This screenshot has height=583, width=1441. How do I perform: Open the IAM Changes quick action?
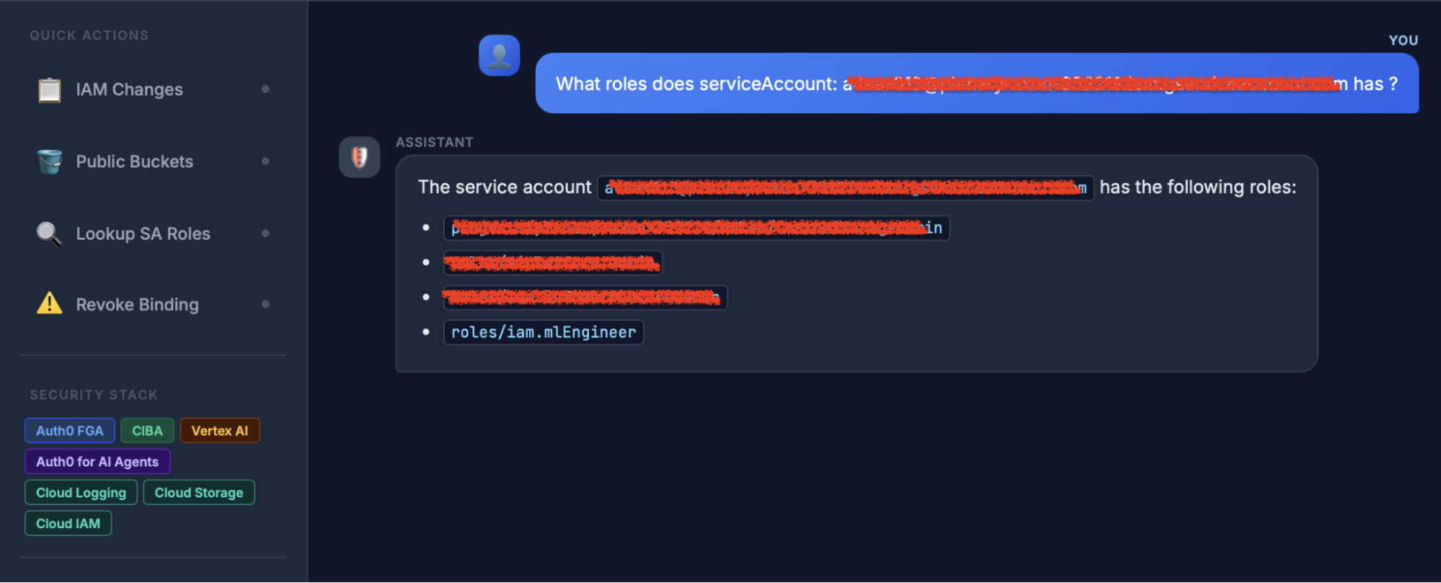pyautogui.click(x=128, y=89)
